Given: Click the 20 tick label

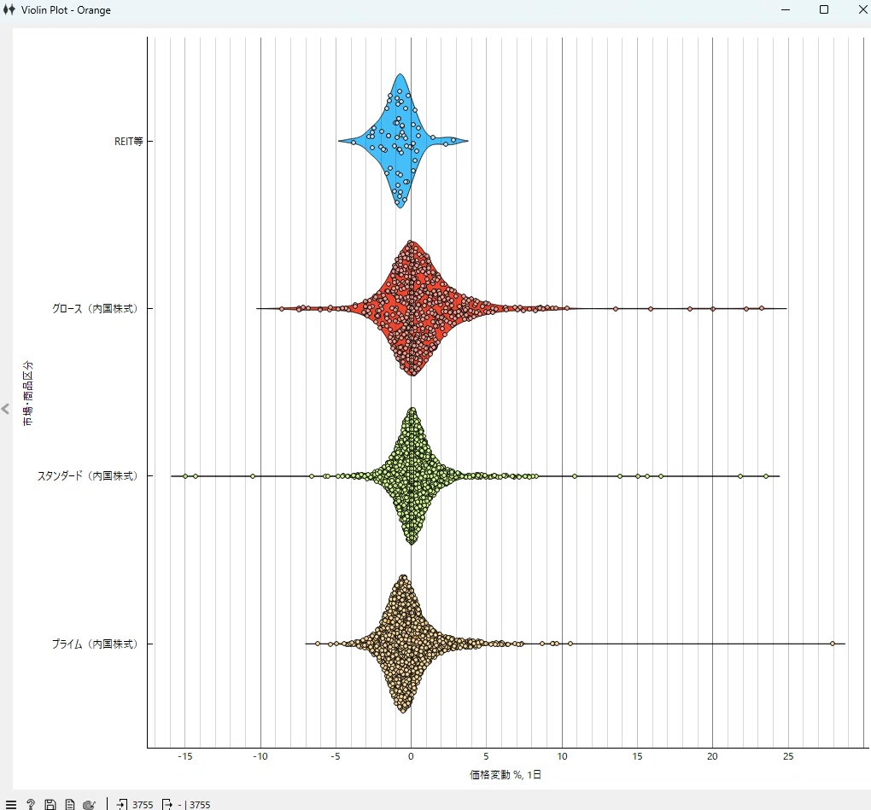Looking at the screenshot, I should click(713, 756).
